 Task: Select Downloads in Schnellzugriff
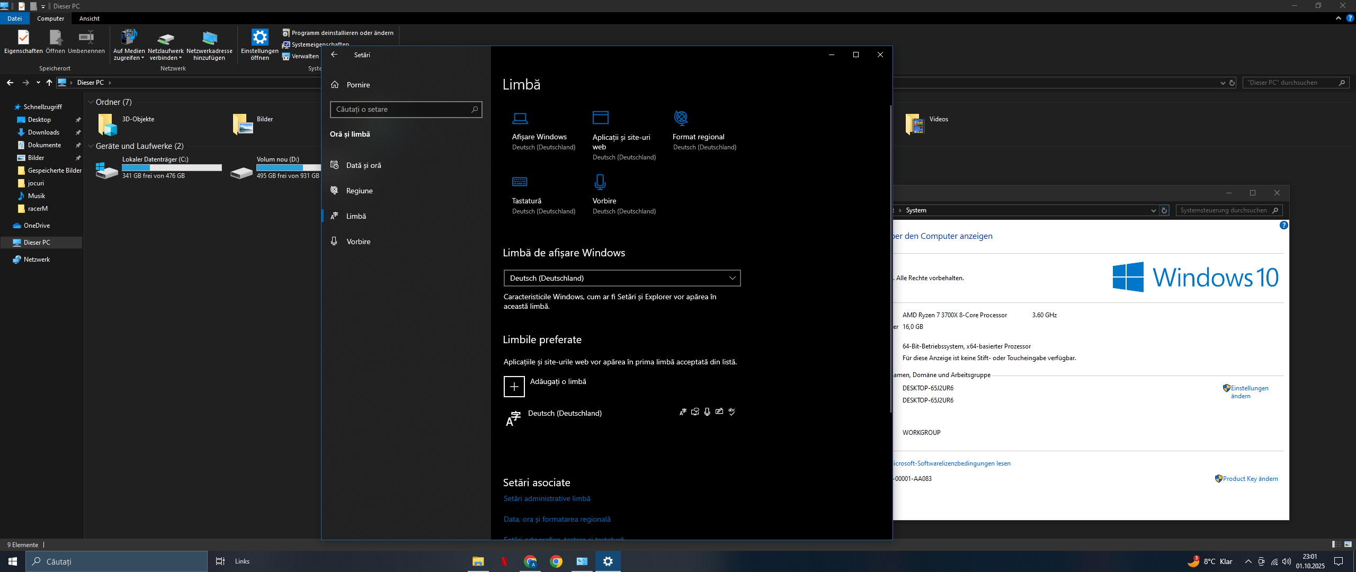tap(43, 132)
